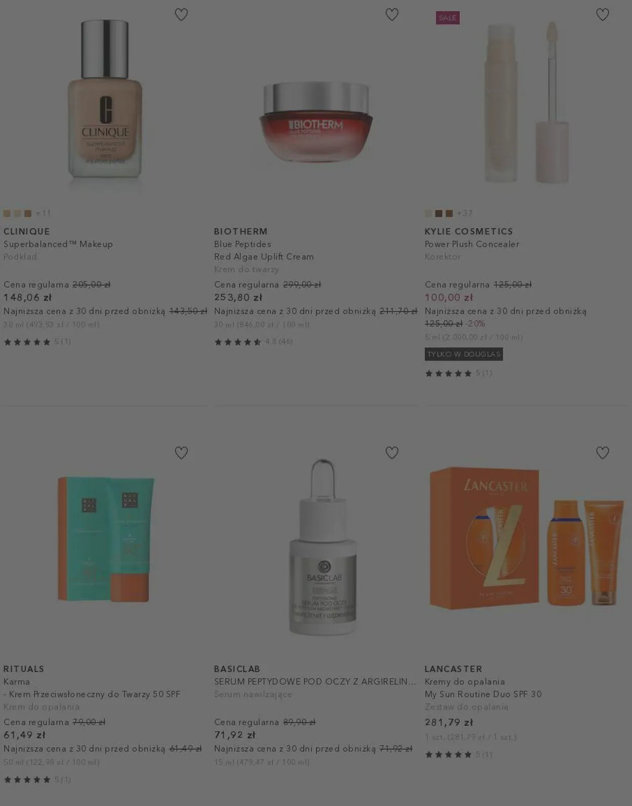The height and width of the screenshot is (806, 632).
Task: Wishlist the Basiclab peptide eye serum
Action: point(392,453)
